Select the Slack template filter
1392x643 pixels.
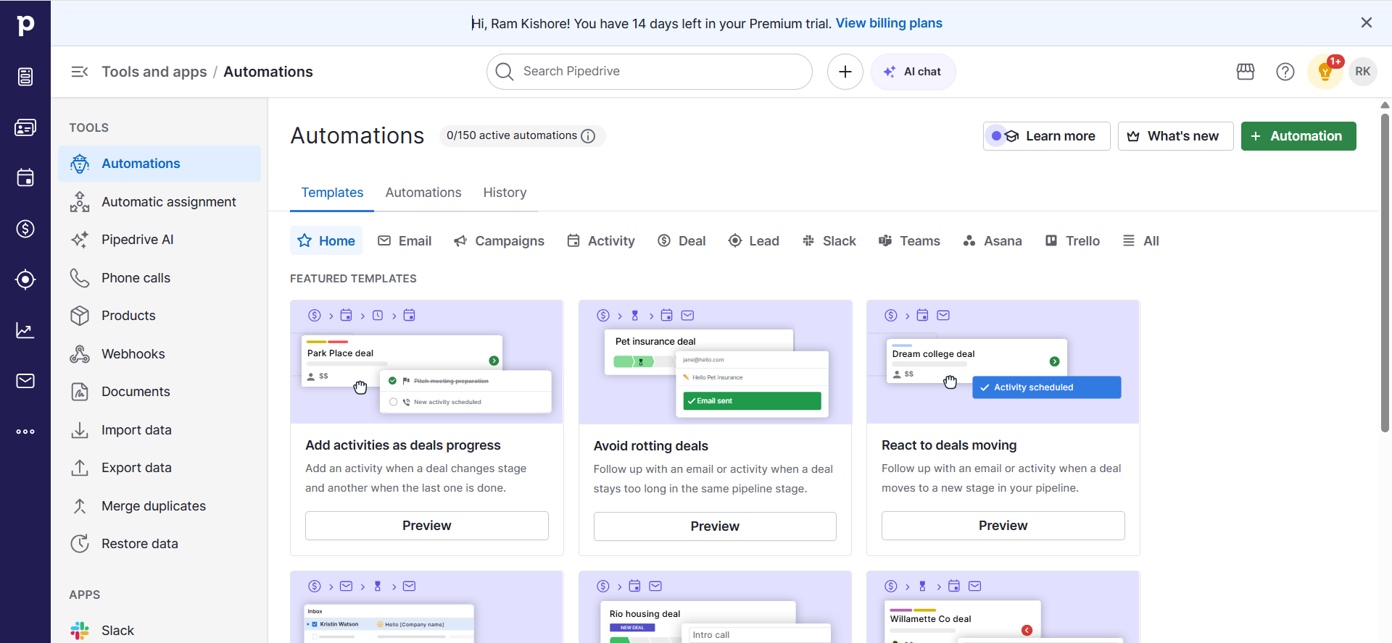coord(829,241)
